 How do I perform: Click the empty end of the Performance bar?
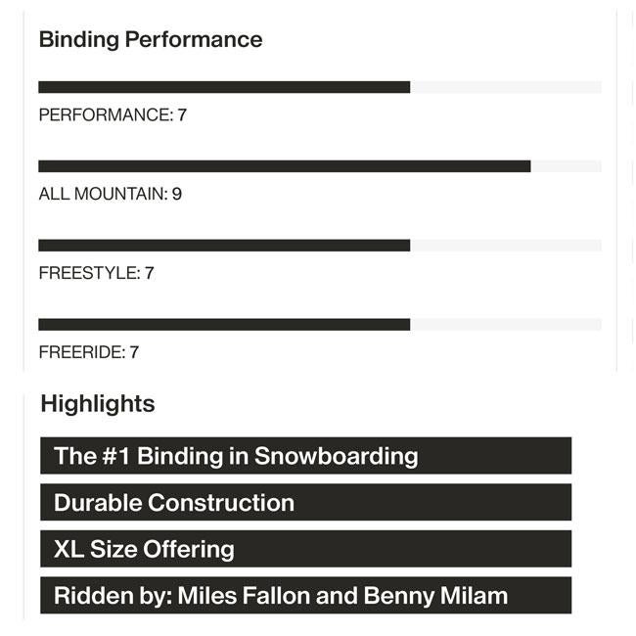tap(505, 87)
